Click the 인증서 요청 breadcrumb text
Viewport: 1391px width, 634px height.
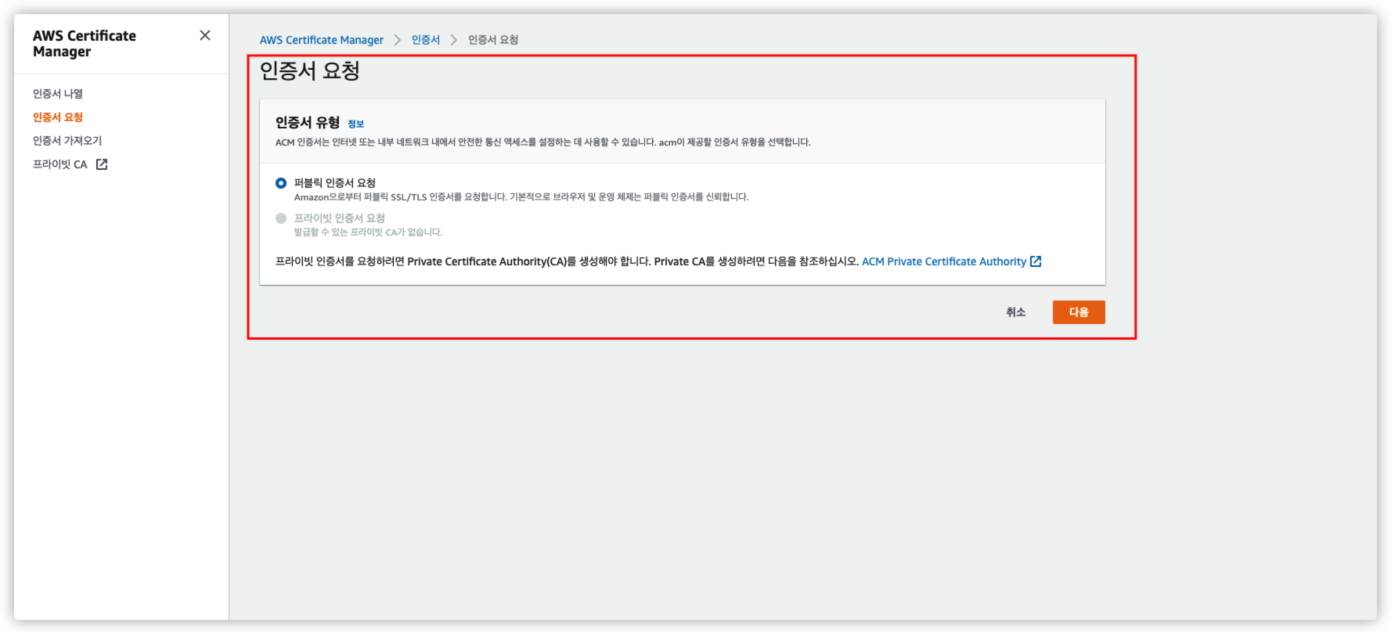click(492, 40)
